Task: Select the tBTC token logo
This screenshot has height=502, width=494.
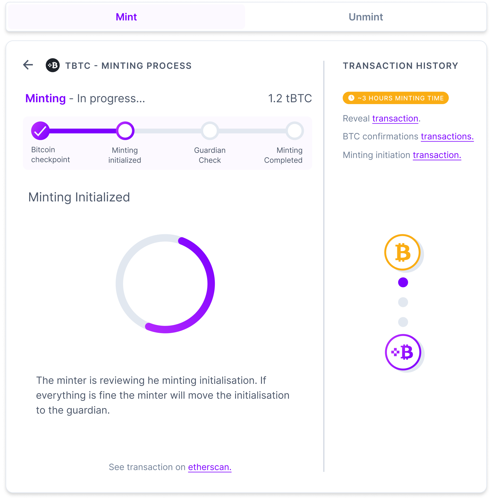Action: [x=53, y=65]
